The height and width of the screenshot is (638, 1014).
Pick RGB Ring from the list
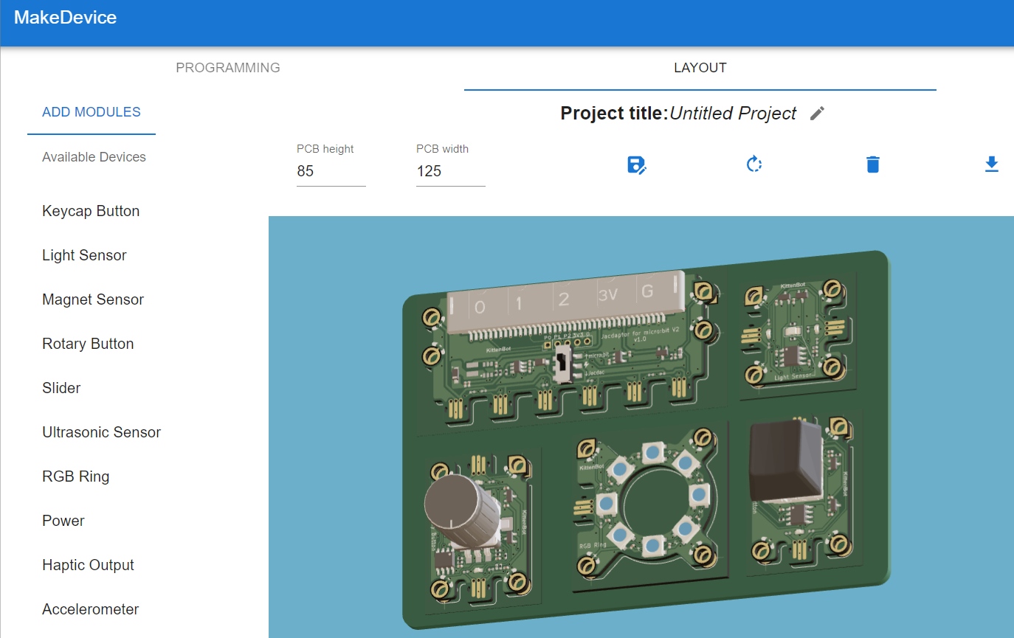tap(75, 476)
